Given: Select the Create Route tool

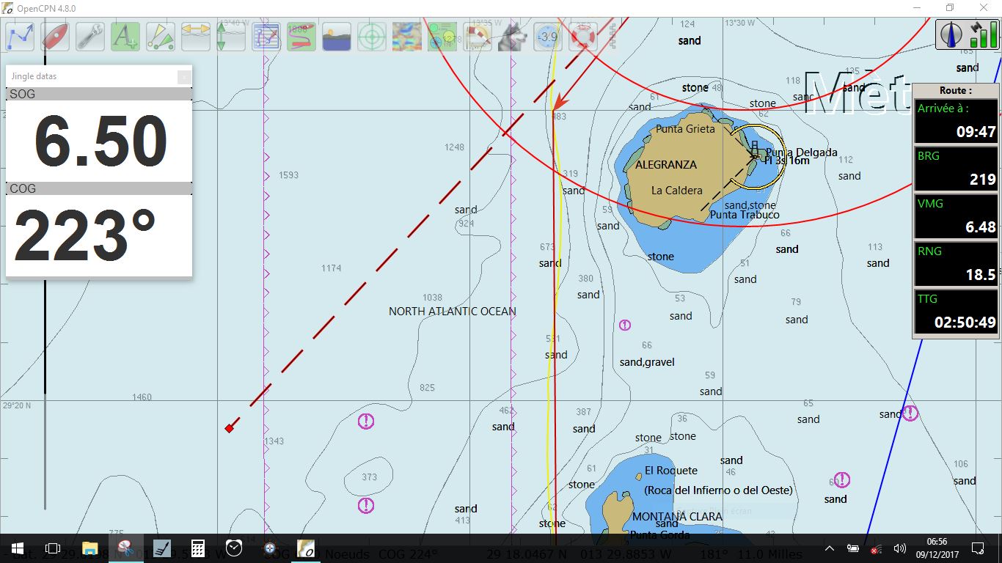Looking at the screenshot, I should pos(20,37).
